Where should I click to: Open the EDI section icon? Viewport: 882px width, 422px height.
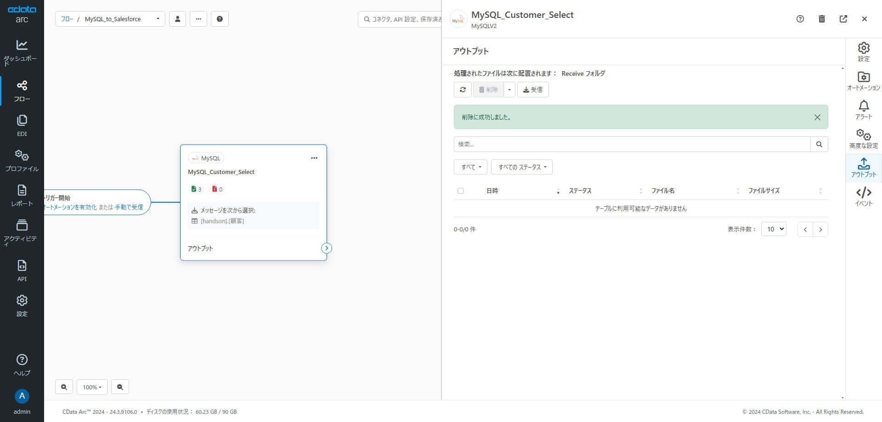[22, 125]
